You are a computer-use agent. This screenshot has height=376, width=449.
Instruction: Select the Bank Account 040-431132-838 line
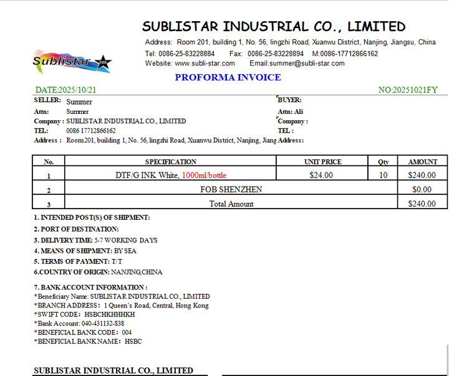click(x=79, y=324)
